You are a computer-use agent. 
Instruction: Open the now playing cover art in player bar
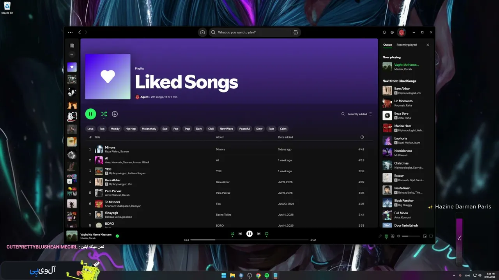click(x=72, y=236)
